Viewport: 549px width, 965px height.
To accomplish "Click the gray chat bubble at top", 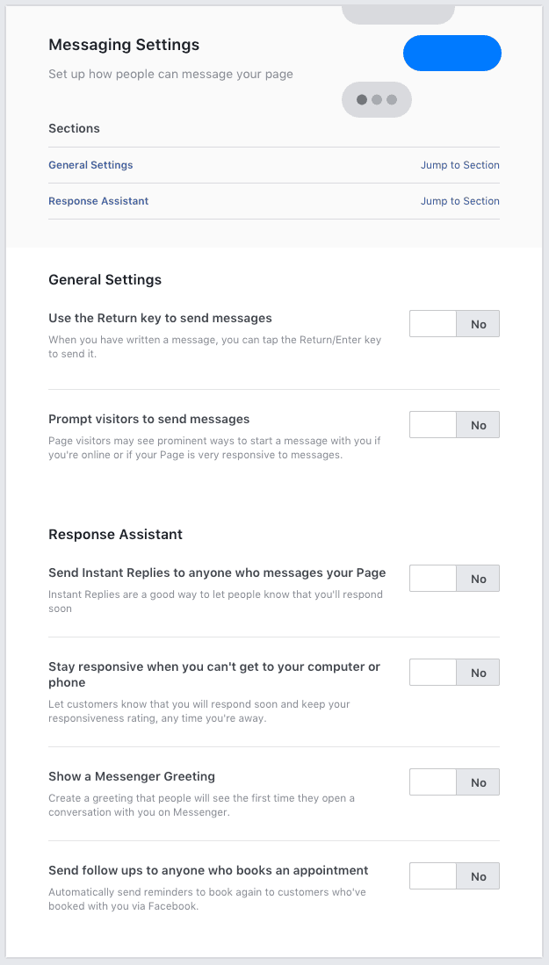I will (398, 13).
